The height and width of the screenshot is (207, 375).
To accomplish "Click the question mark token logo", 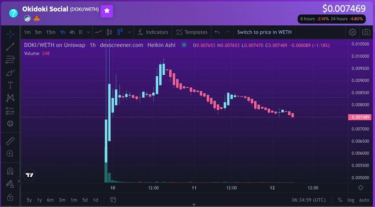I will point(13,13).
